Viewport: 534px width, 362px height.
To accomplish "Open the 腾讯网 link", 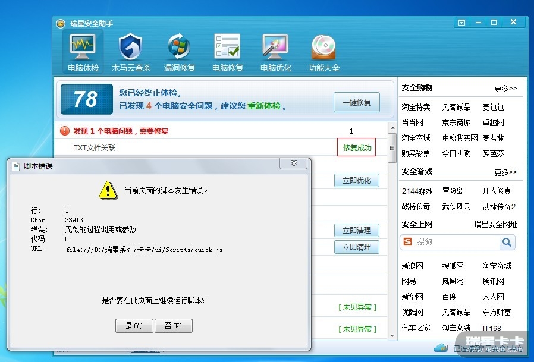I will point(493,281).
